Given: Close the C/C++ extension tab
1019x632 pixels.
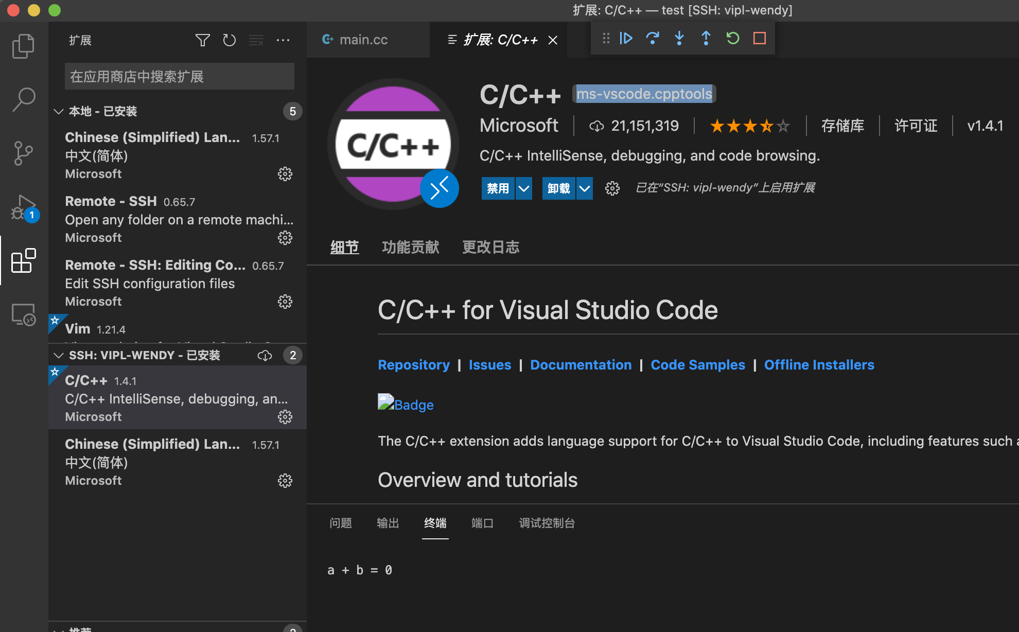Looking at the screenshot, I should click(x=553, y=40).
